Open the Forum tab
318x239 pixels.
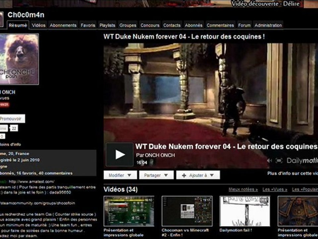[x=244, y=26]
